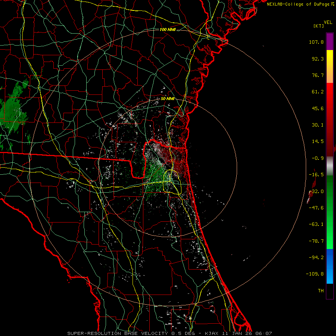Click the 76.7 value on velocity scale

[318, 75]
